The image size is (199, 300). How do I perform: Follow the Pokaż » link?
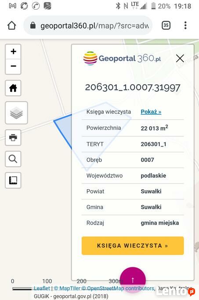pyautogui.click(x=151, y=112)
